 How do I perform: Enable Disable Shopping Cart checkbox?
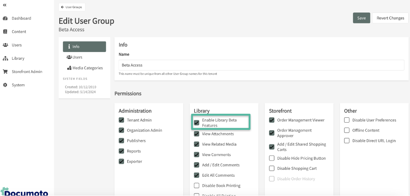pos(272,169)
